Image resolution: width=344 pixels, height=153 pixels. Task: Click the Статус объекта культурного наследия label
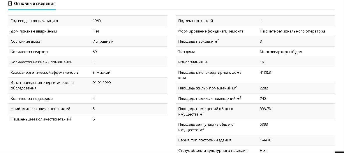tap(213, 150)
